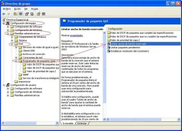
Task: Open the propiedades link
Action: (76, 35)
